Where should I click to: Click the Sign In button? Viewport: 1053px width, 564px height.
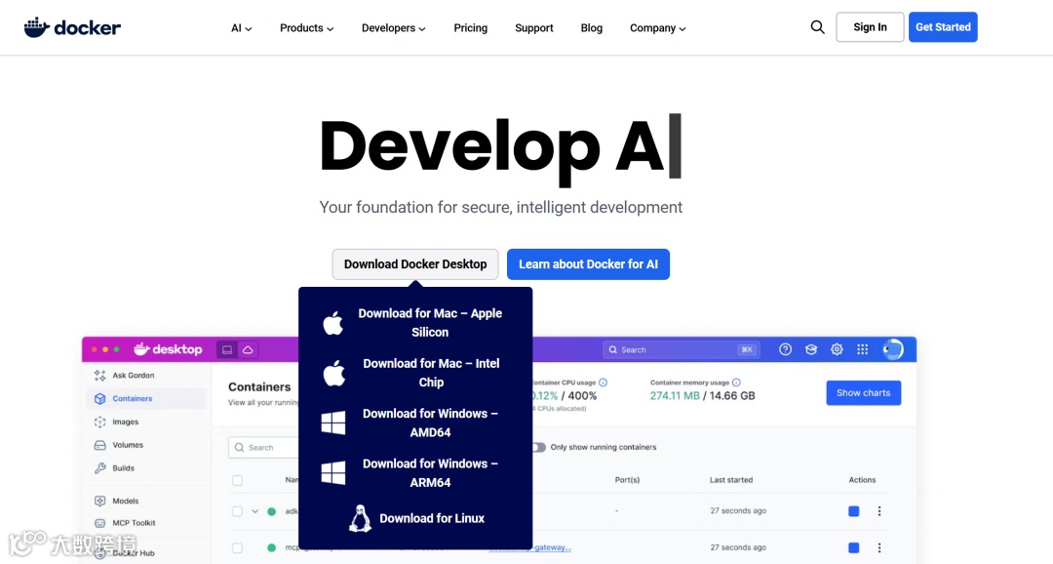coord(870,27)
